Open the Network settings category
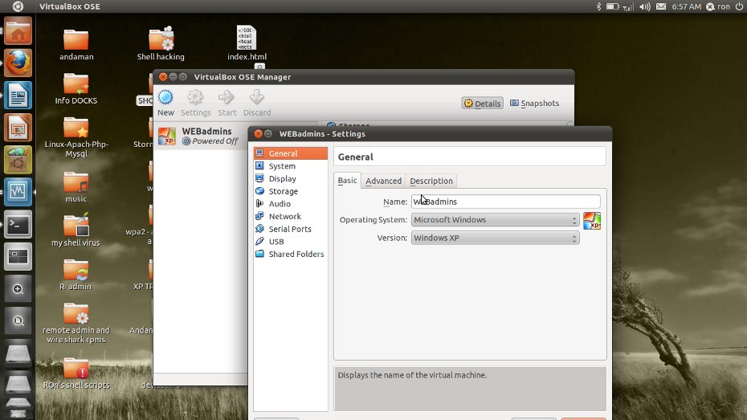Image resolution: width=747 pixels, height=420 pixels. (291, 216)
